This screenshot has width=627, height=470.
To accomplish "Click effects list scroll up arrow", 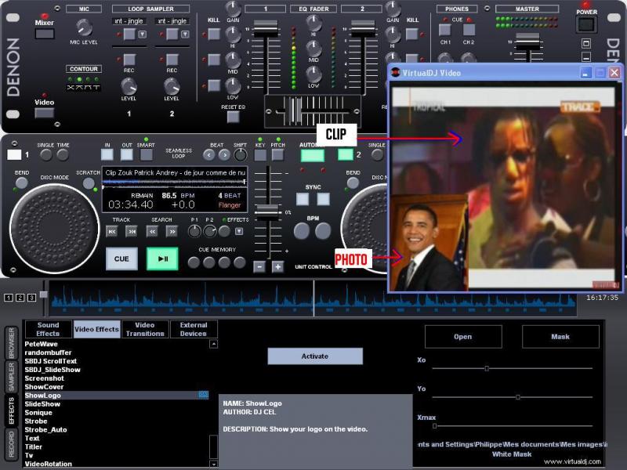I will (214, 344).
